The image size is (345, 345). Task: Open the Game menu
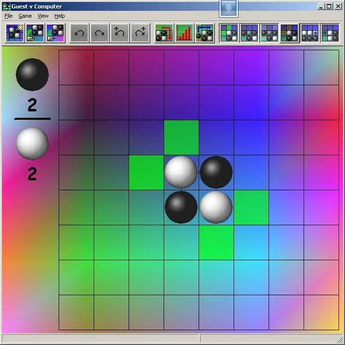click(x=25, y=16)
